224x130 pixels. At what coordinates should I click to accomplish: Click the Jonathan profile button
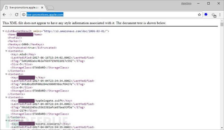point(186,4)
